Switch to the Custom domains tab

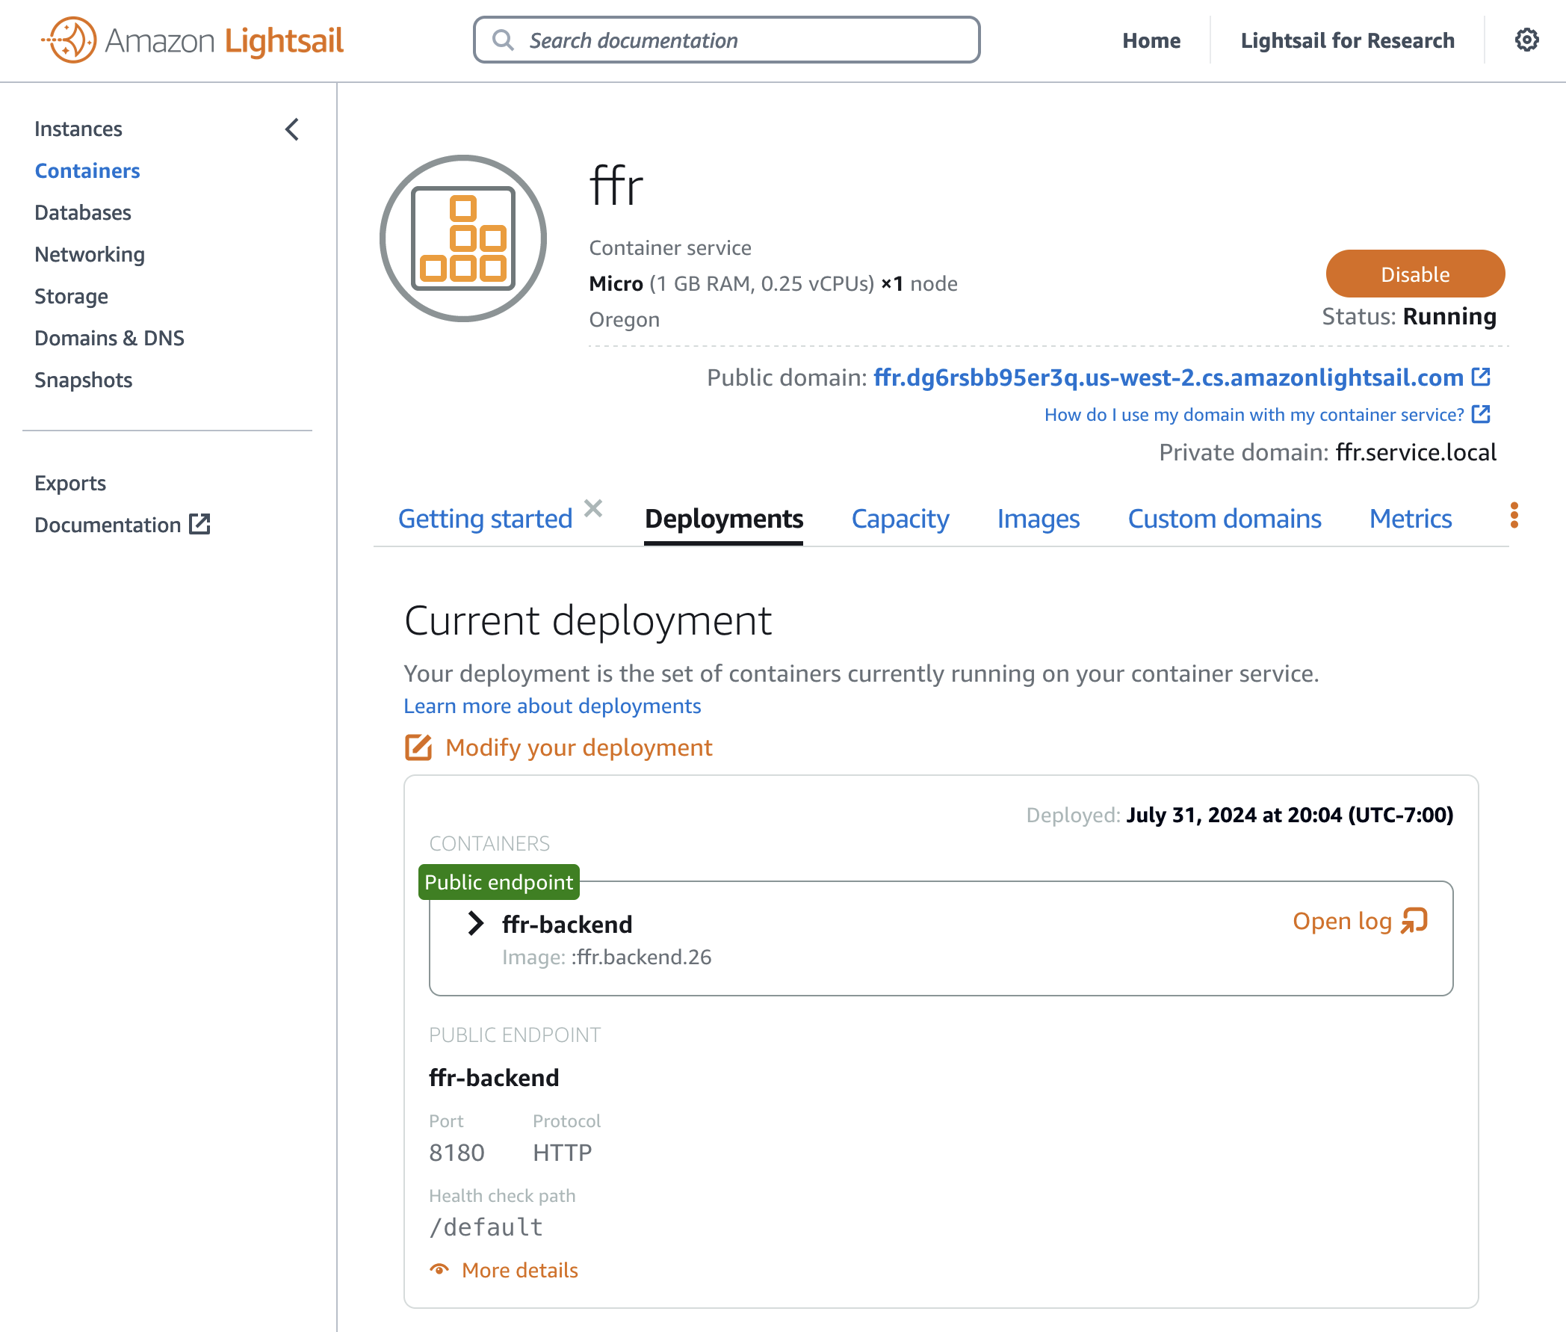coord(1224,519)
